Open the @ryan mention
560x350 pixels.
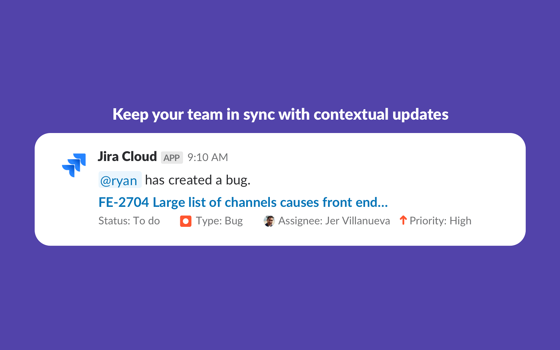tap(119, 180)
